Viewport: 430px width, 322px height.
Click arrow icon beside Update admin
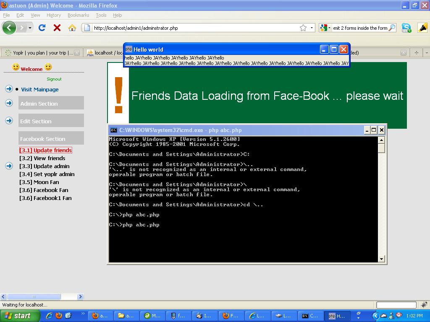tap(9, 166)
